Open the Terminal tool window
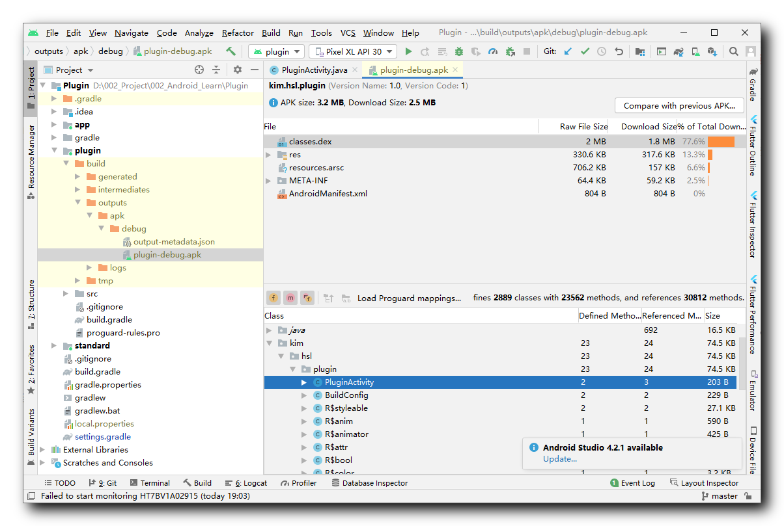Screen dimensions: 784x526 click(x=150, y=483)
